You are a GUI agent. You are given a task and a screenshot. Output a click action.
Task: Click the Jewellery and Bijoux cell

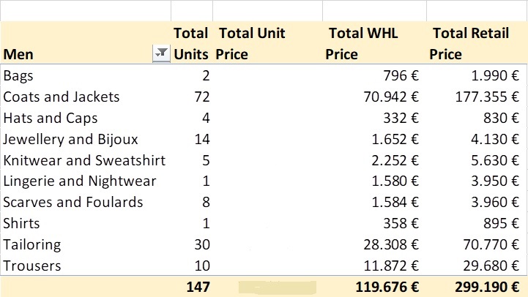pyautogui.click(x=71, y=139)
